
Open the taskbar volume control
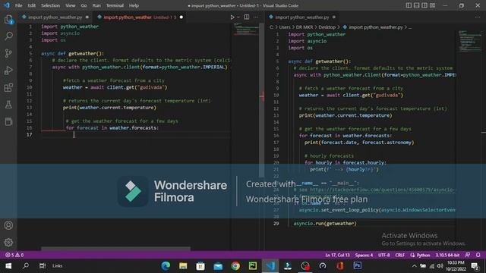[440, 265]
